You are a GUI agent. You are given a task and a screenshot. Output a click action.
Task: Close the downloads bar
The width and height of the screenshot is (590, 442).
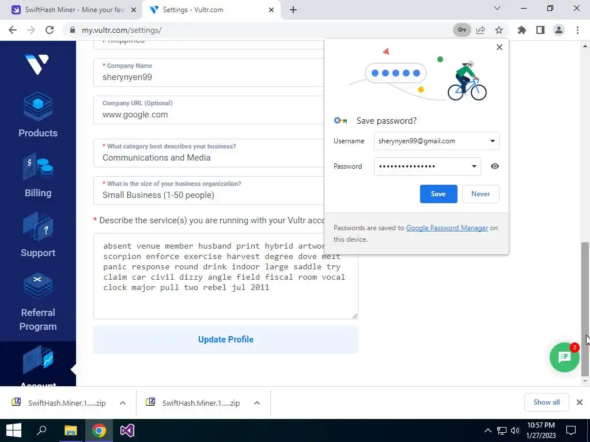coord(580,402)
